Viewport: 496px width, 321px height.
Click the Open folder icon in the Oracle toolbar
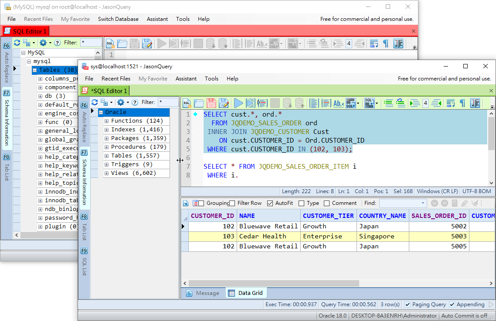tap(199, 103)
